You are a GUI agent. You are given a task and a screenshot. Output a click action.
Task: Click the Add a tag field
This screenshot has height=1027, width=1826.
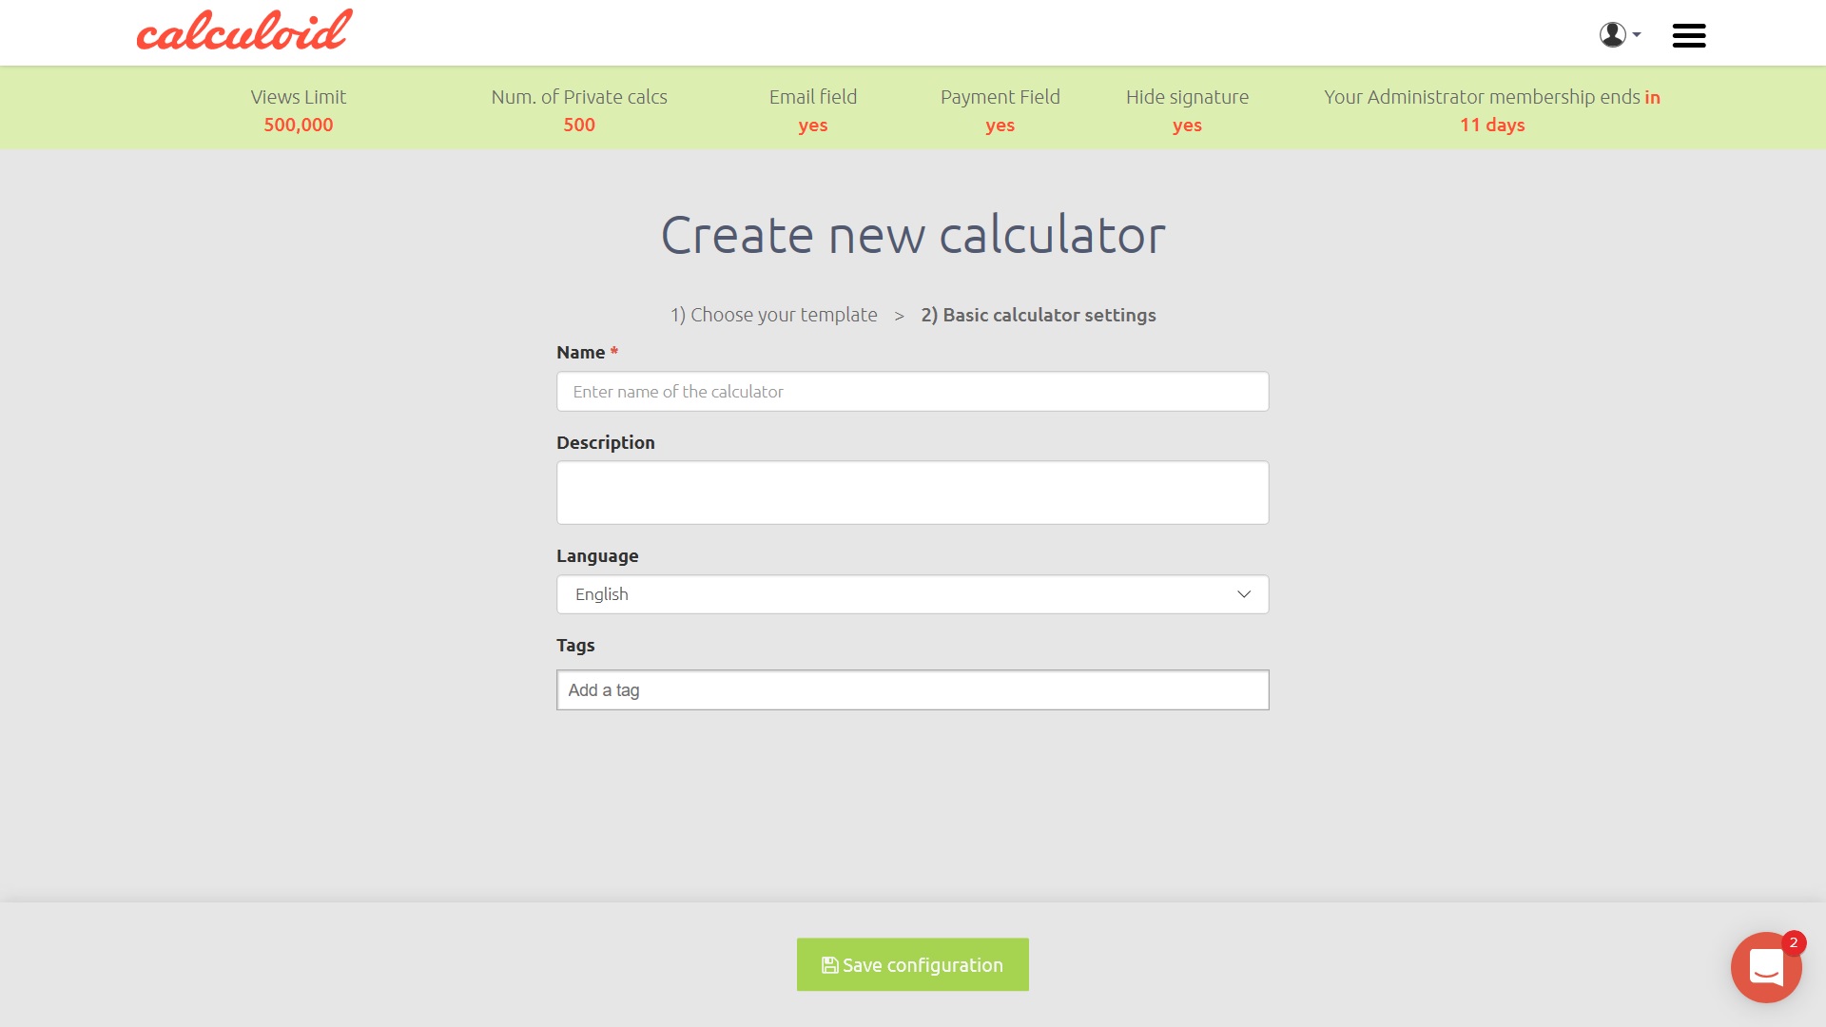(912, 690)
